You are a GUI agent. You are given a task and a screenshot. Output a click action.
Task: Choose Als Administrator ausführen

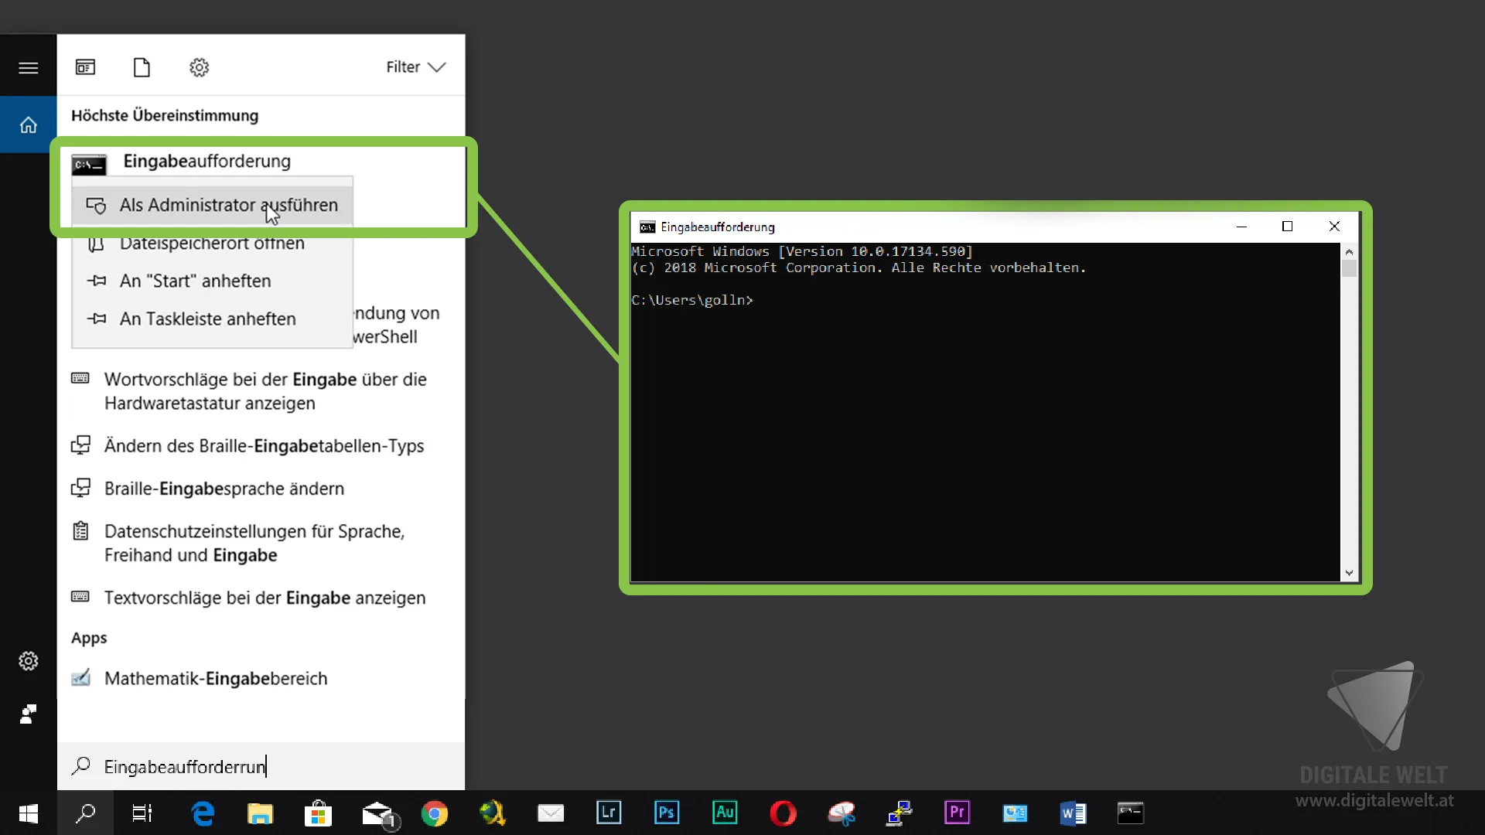(213, 205)
